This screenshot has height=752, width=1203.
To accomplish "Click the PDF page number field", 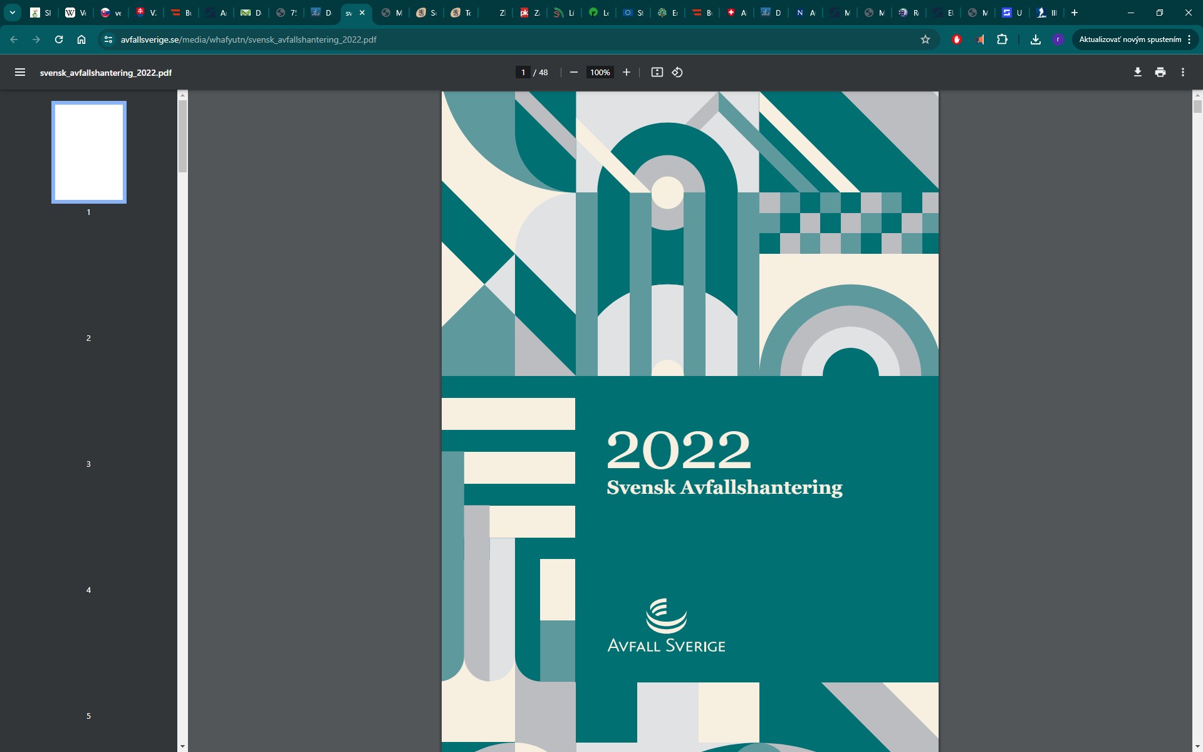I will point(523,73).
